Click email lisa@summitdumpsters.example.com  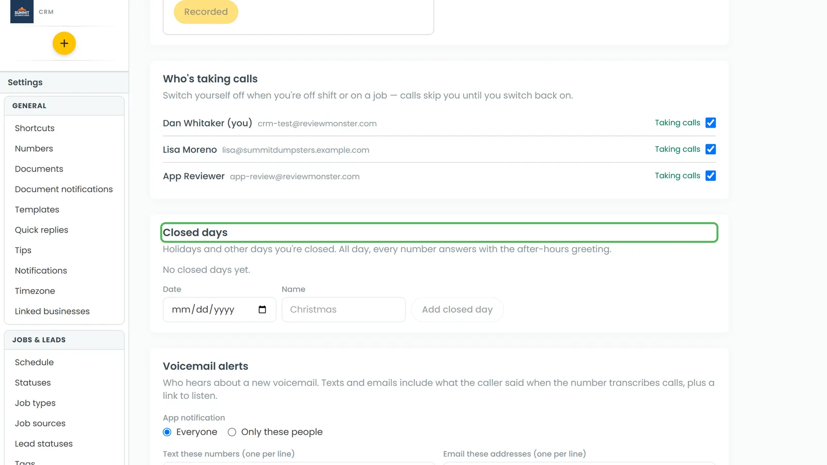296,150
